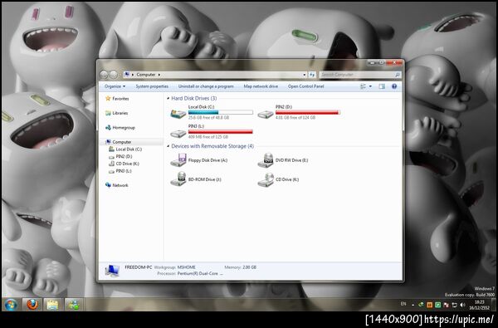The height and width of the screenshot is (328, 498).
Task: Click the Workgroup MSHOME text
Action: click(x=174, y=267)
